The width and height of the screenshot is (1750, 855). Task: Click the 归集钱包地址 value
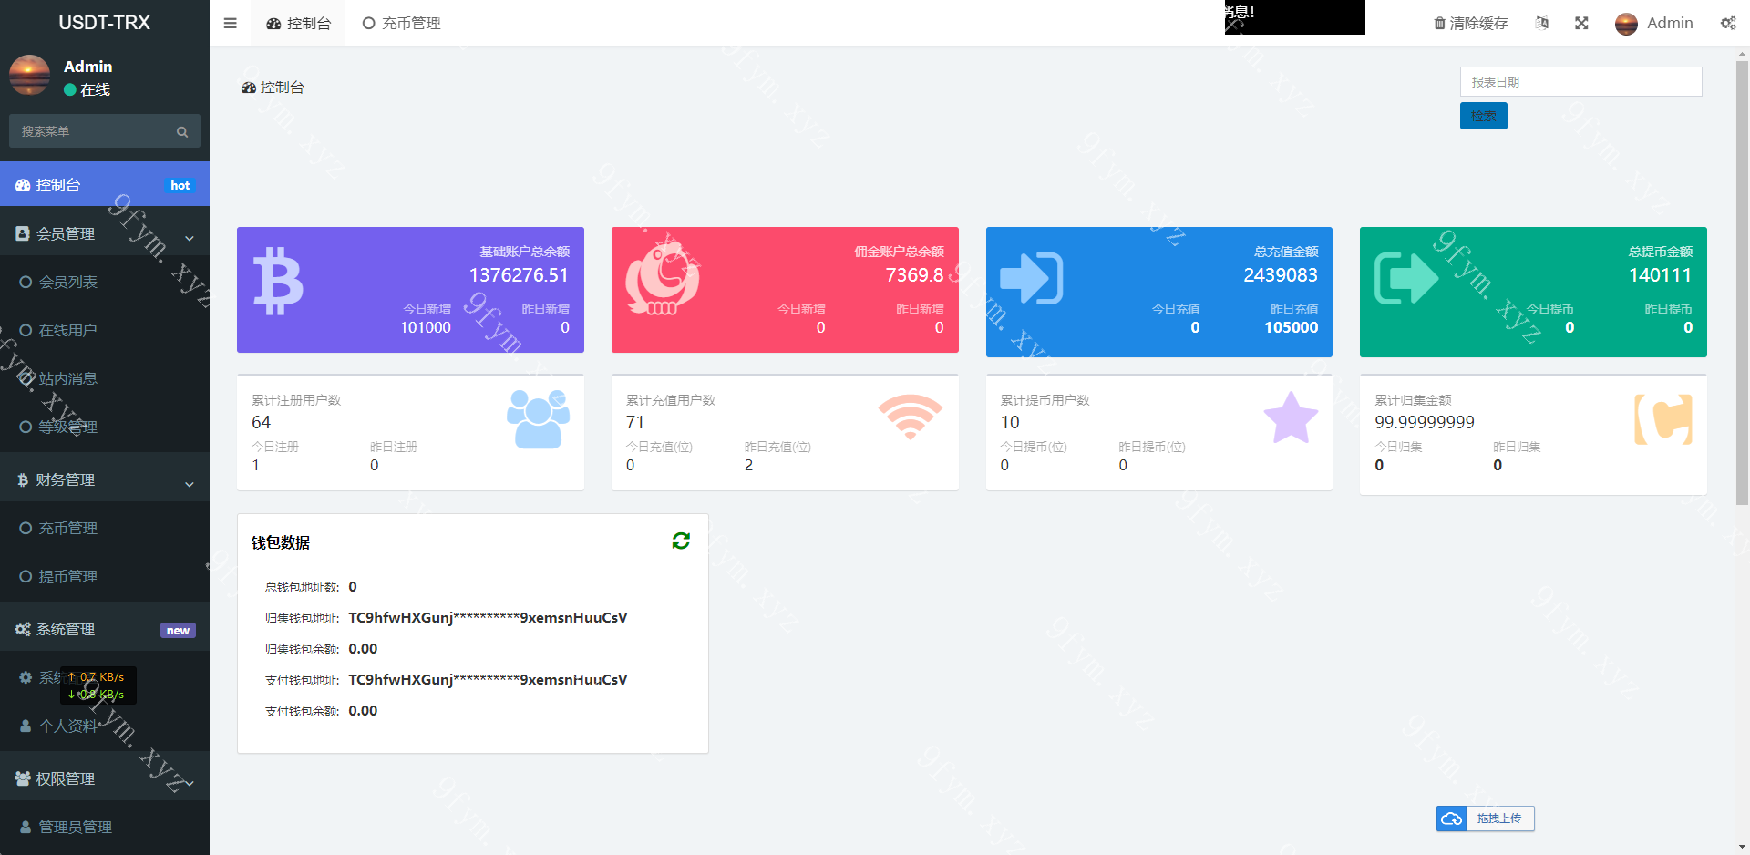click(x=488, y=618)
